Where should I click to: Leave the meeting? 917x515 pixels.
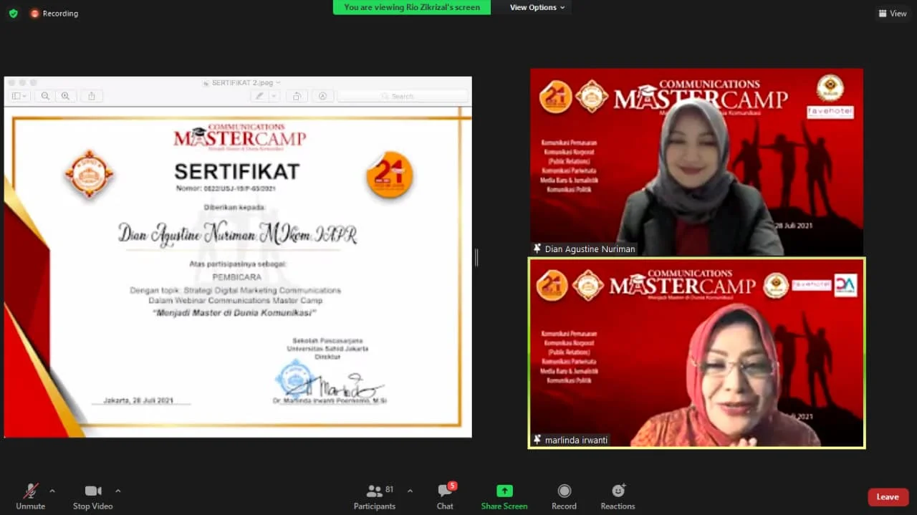[x=888, y=497]
